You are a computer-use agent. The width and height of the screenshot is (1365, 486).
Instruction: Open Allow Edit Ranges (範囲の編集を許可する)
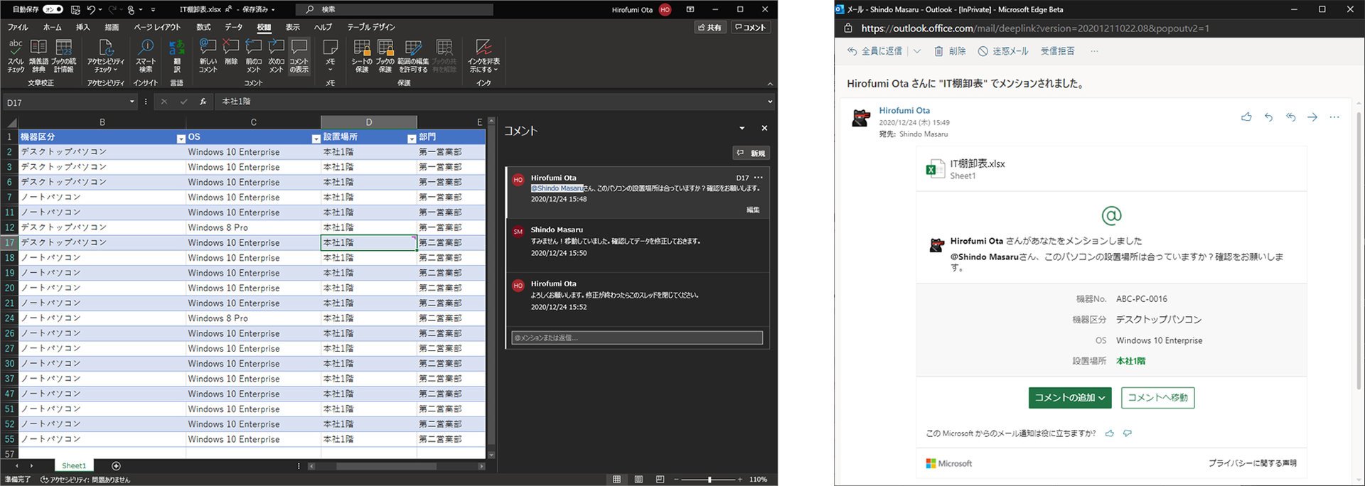[x=413, y=56]
